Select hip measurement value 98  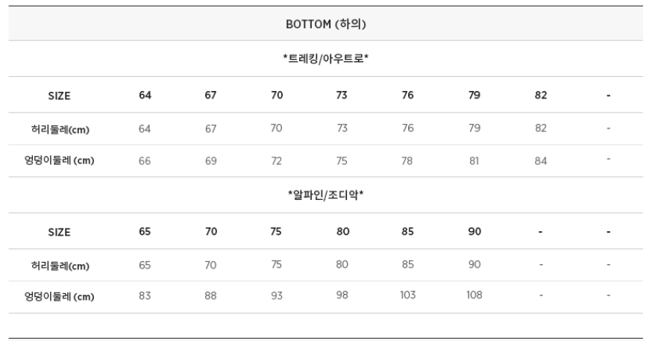(x=342, y=295)
